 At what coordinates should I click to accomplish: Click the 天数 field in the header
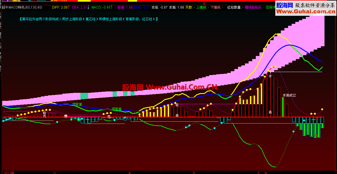pos(190,7)
